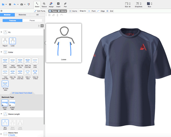Screen dimensions: 171x137
Task: Select the Regular fit option
Action: [5, 41]
